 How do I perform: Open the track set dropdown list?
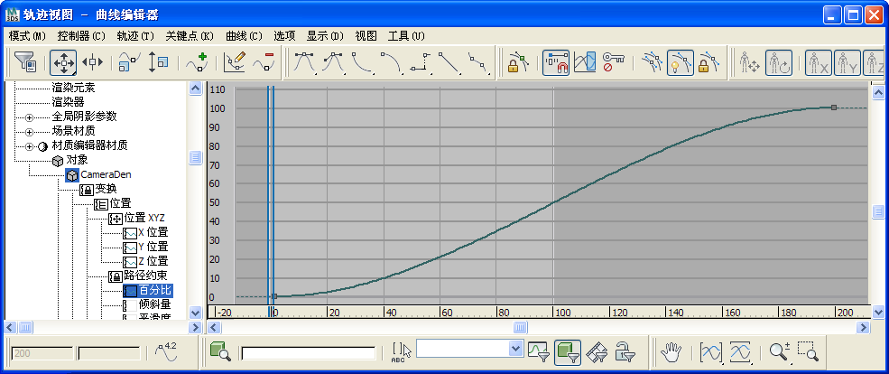515,349
